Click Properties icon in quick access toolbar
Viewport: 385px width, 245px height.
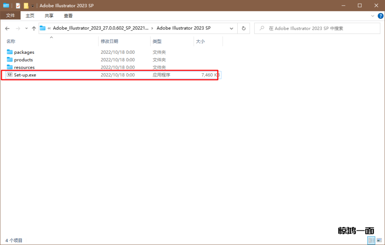pos(18,6)
